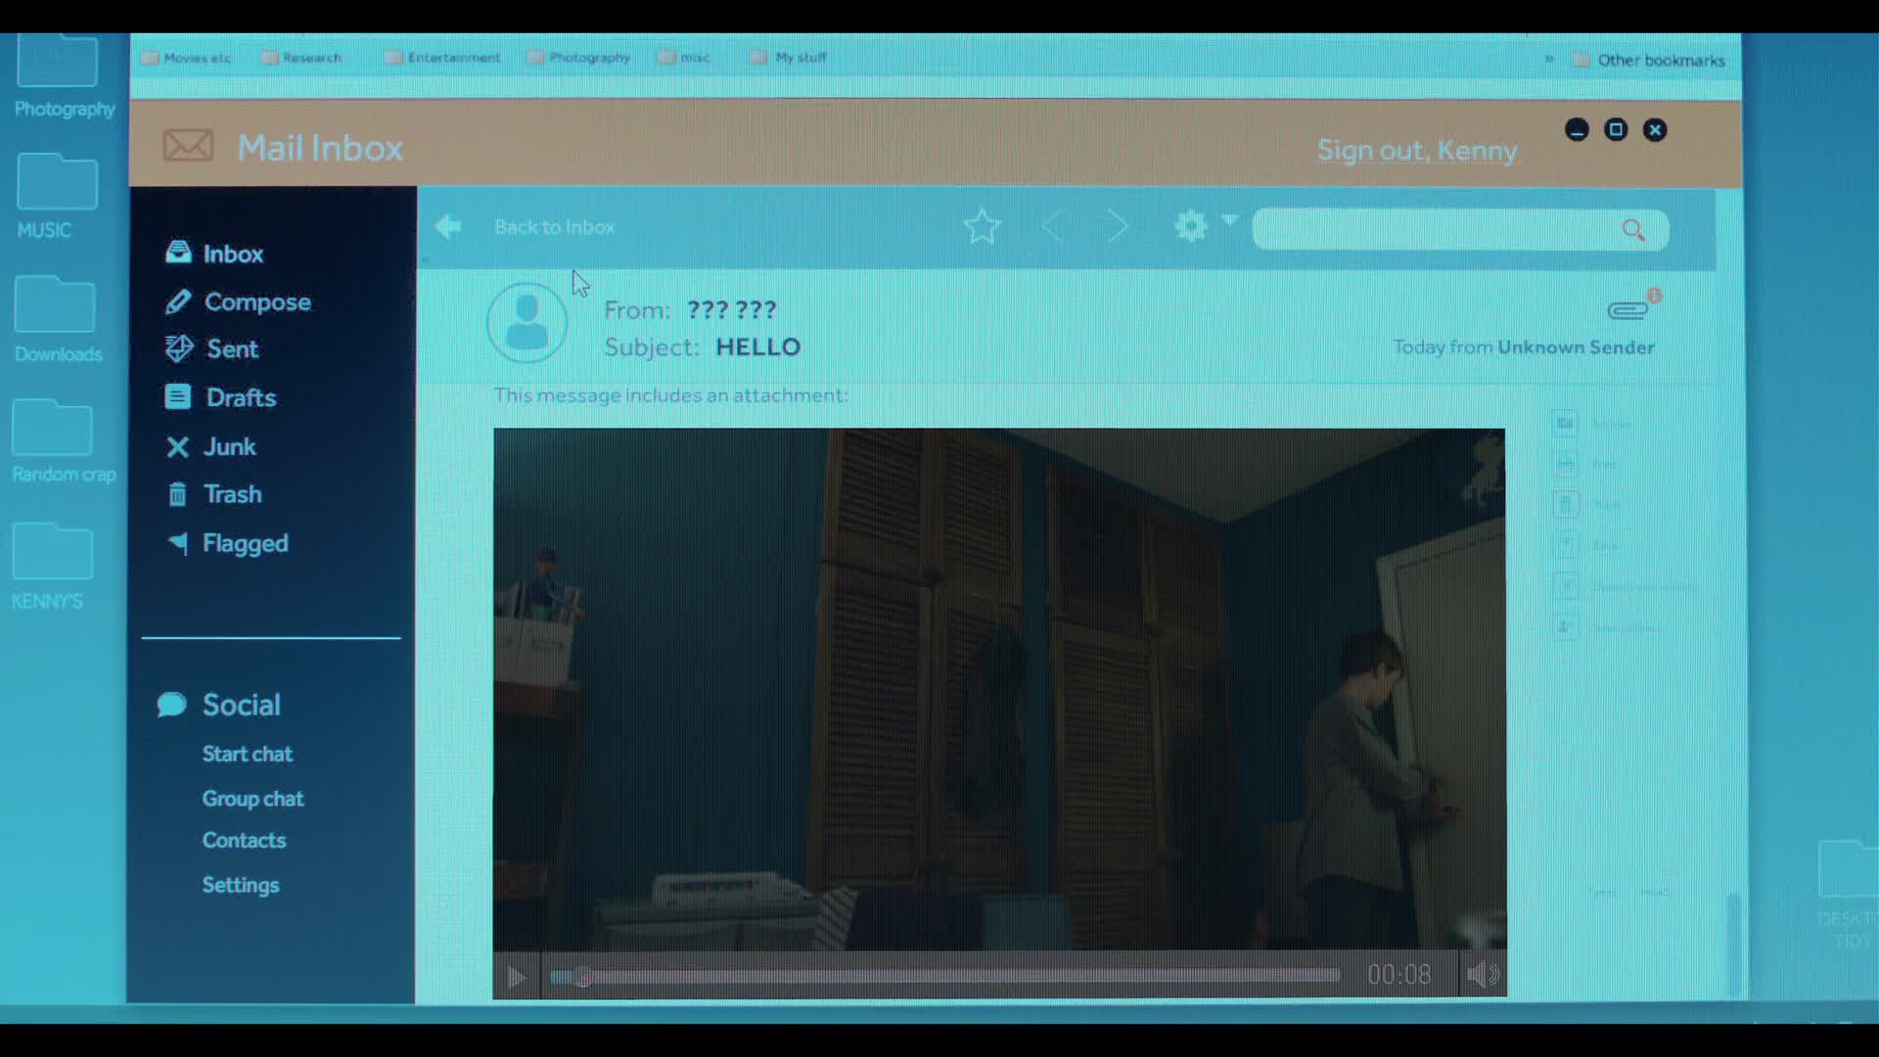This screenshot has height=1057, width=1879.
Task: Click the back arrow icon
Action: [448, 227]
